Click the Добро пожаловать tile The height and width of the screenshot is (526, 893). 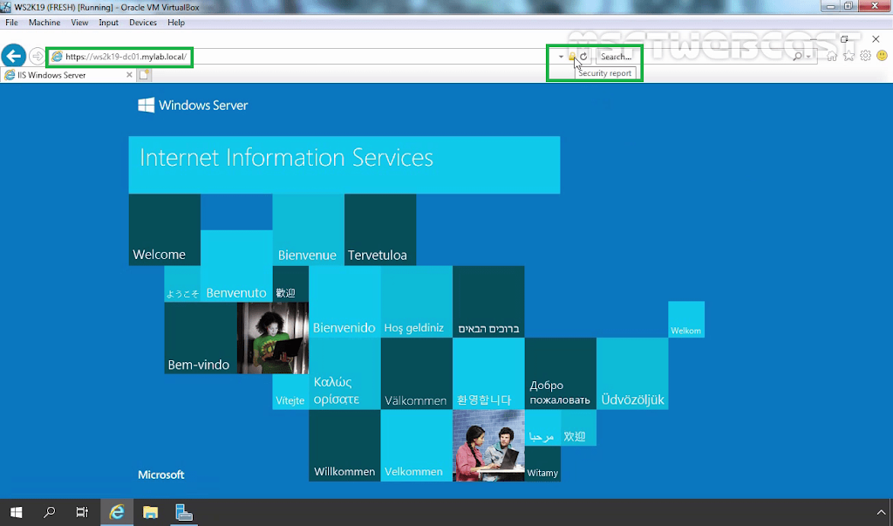(561, 374)
